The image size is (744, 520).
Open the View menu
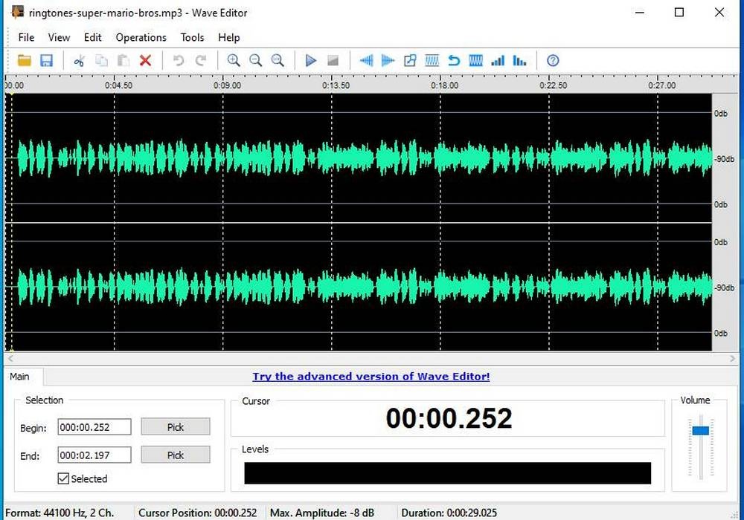tap(59, 37)
